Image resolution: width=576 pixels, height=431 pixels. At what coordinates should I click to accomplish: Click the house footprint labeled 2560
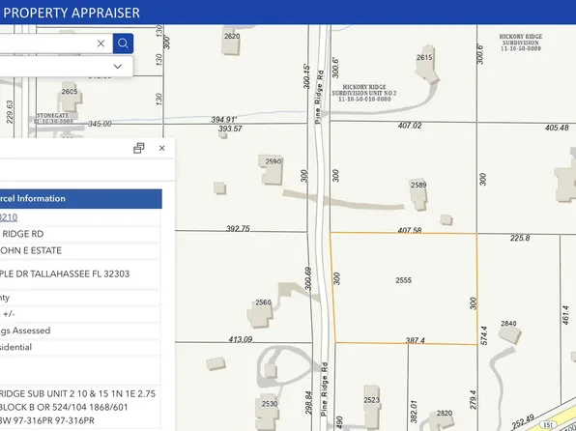(260, 313)
